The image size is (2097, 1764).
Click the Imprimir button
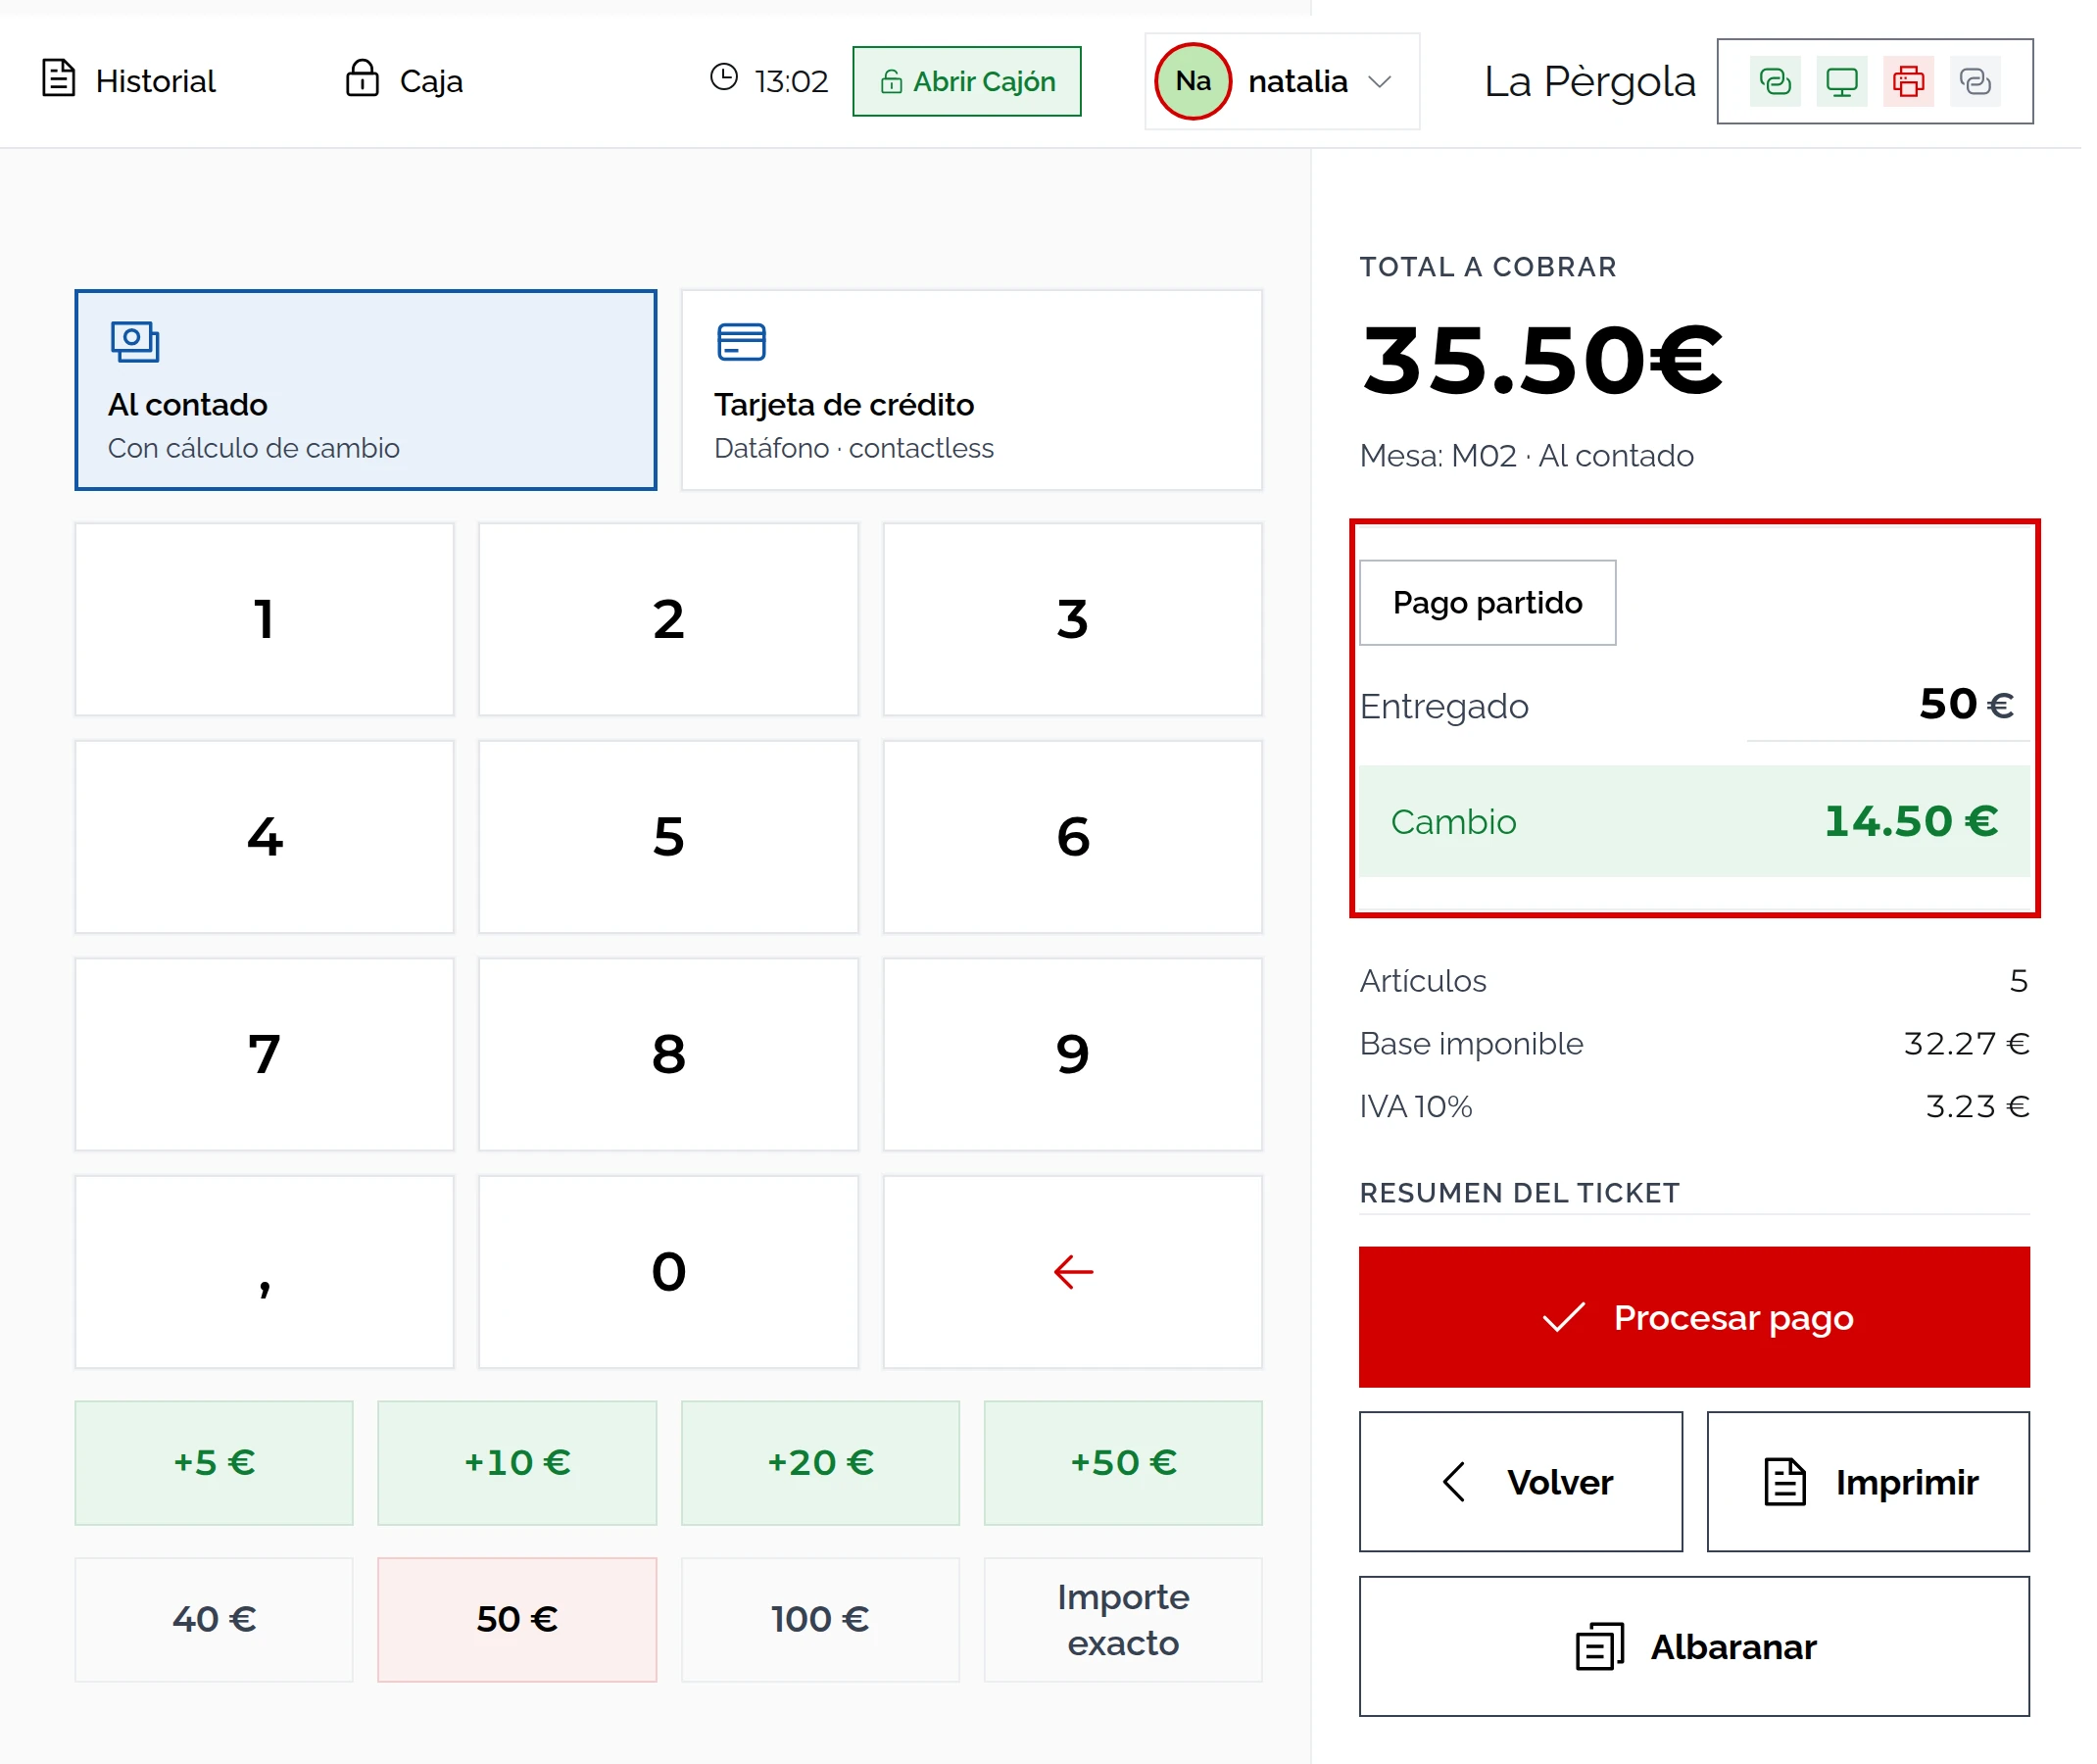click(1869, 1482)
